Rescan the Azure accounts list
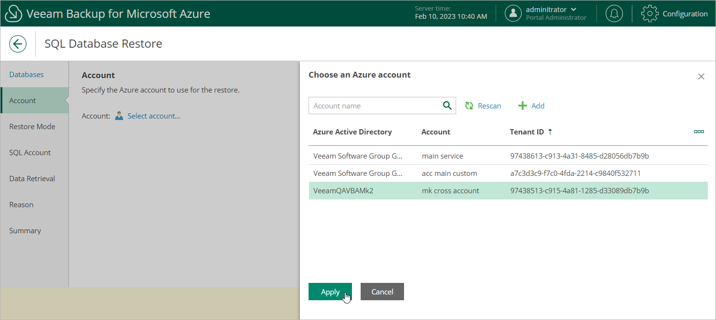The height and width of the screenshot is (320, 716). click(483, 106)
